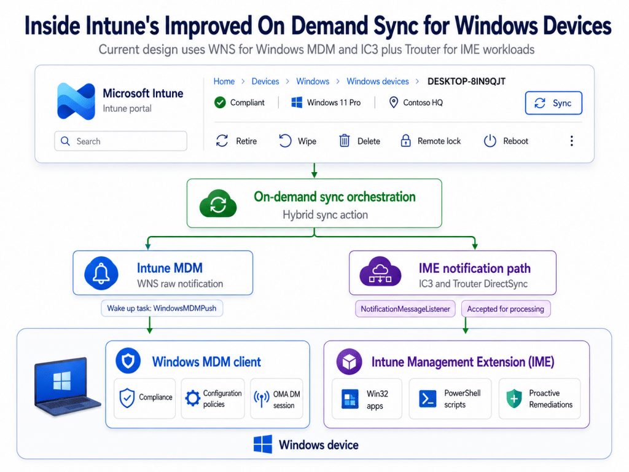The image size is (629, 472).
Task: Click the Windows logo beside Windows device
Action: pos(263,444)
